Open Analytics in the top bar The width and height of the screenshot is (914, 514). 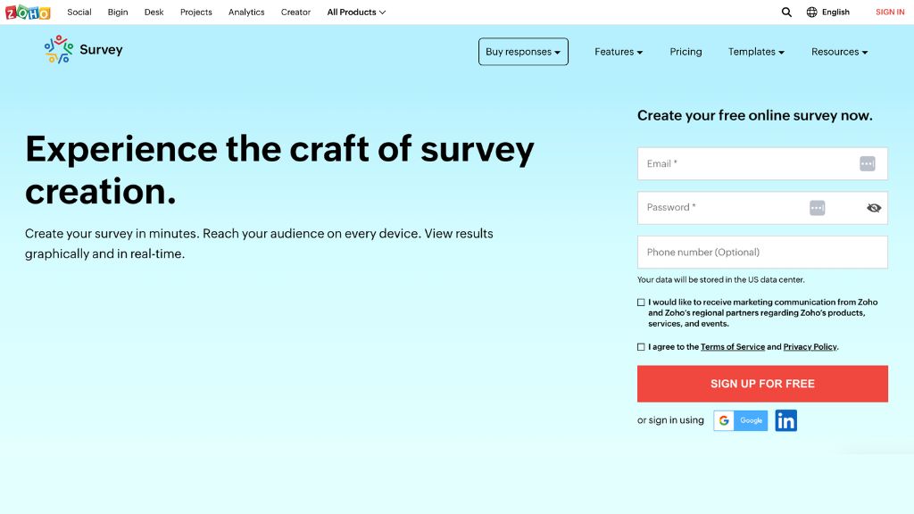(x=246, y=12)
